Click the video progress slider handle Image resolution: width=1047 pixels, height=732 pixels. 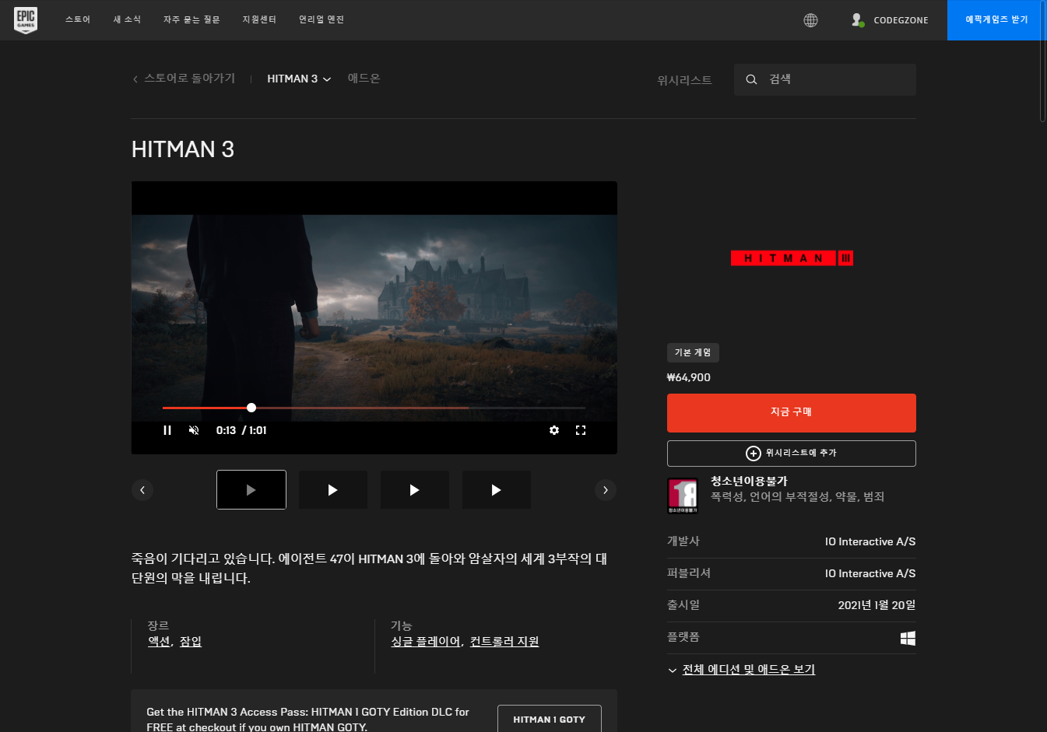(x=251, y=408)
